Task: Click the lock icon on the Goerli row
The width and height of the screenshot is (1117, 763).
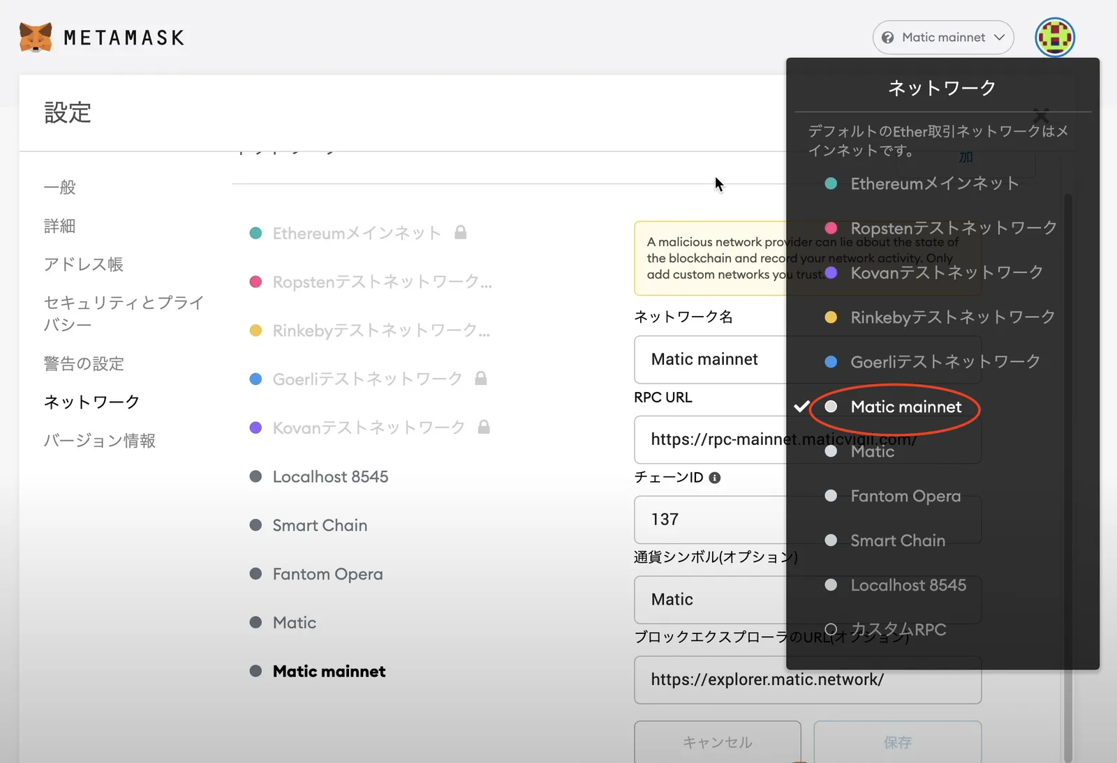Action: pos(481,378)
